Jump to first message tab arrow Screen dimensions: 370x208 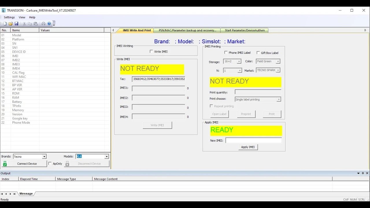point(2,194)
